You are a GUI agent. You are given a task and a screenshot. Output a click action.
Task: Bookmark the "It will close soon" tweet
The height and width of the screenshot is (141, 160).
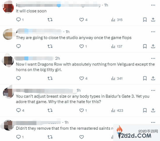point(145,20)
